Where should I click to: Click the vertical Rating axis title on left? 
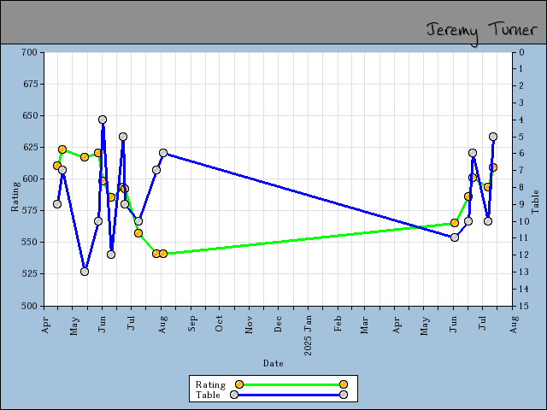(x=15, y=196)
